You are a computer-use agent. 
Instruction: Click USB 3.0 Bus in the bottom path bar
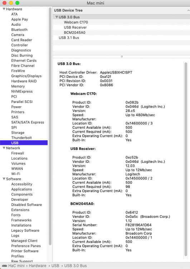[x=75, y=266]
